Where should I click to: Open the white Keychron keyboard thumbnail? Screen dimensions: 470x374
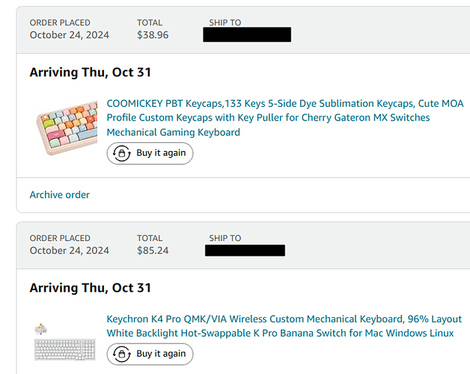coord(65,343)
